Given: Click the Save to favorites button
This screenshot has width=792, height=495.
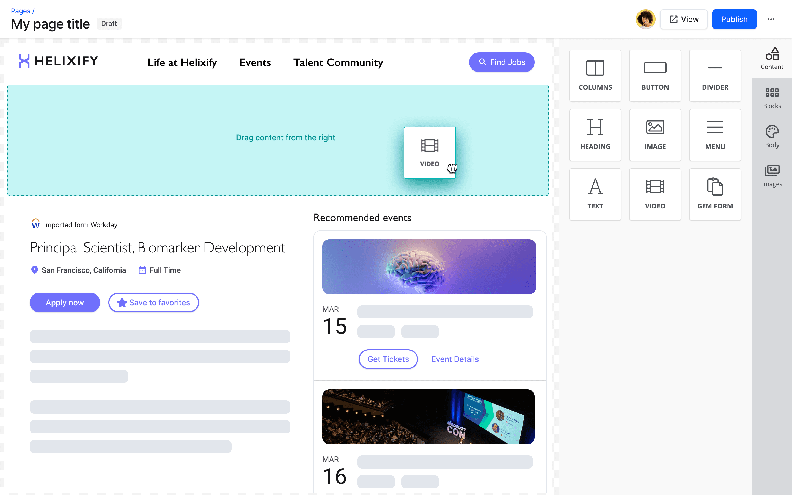Looking at the screenshot, I should (x=153, y=302).
